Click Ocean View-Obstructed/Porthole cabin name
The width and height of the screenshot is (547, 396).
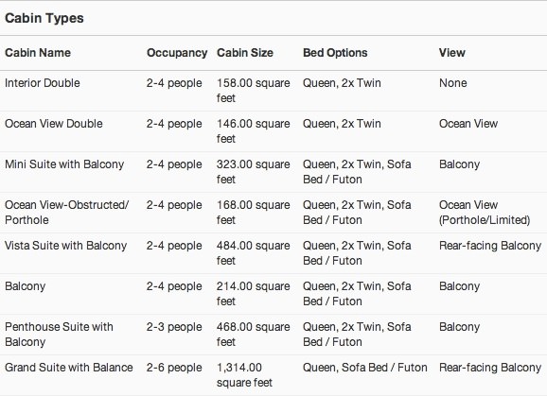pos(66,212)
